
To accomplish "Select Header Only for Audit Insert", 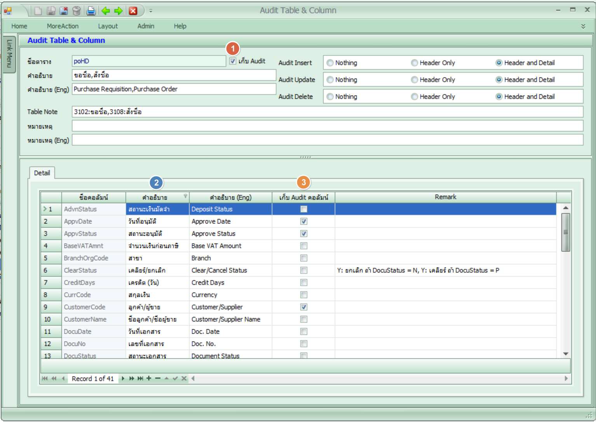I will coord(415,63).
